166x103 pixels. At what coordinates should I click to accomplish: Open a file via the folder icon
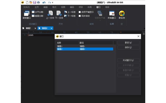click(x=31, y=2)
